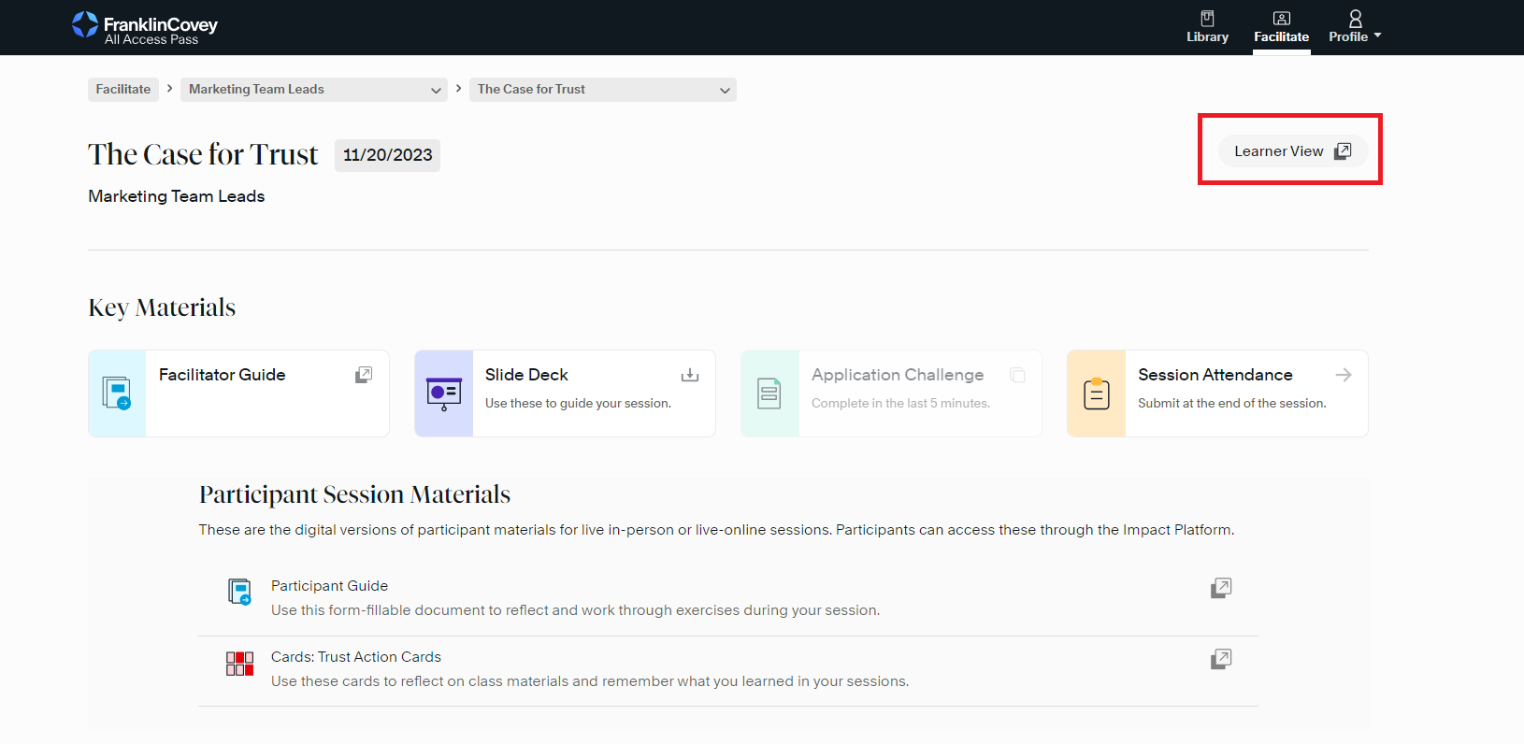Viewport: 1524px width, 744px height.
Task: Open the Library from the top navigation
Action: pos(1207,27)
